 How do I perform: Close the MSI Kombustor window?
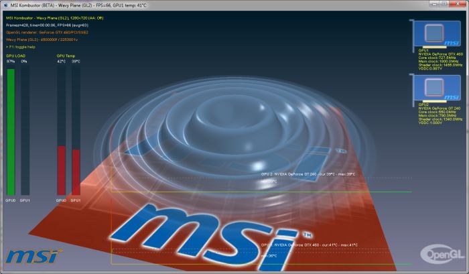458,3
